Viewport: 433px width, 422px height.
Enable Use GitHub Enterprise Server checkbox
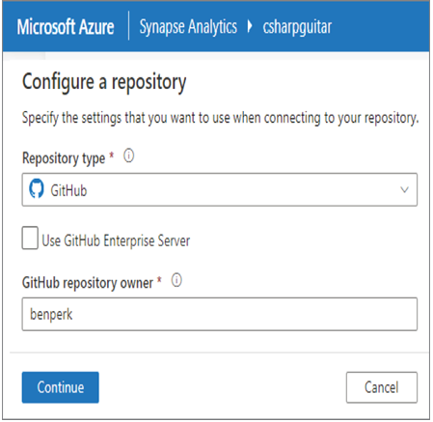point(30,238)
